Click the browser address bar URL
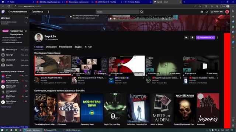236x132 pixels. coord(29,6)
